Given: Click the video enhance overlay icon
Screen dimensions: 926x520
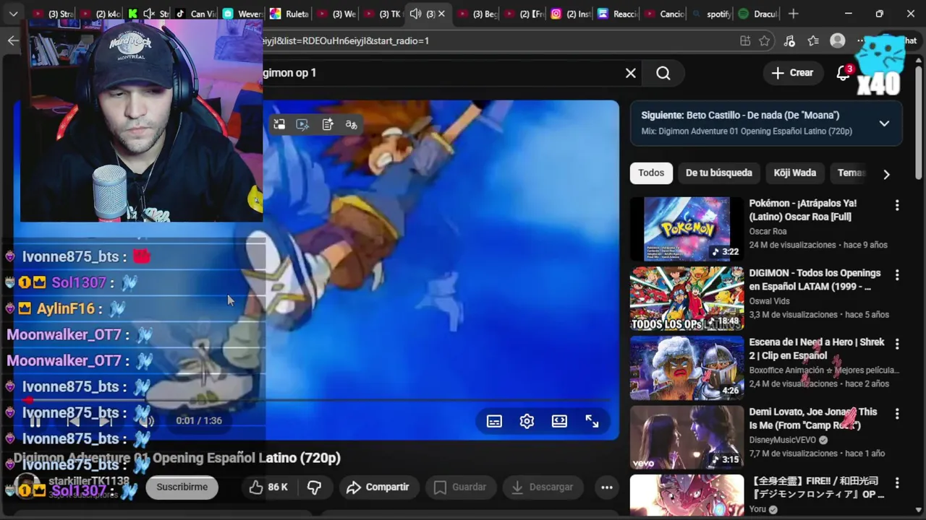Looking at the screenshot, I should click(x=303, y=124).
